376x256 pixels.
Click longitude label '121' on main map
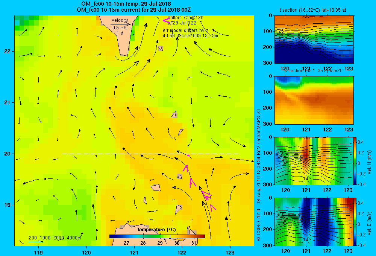pyautogui.click(x=134, y=252)
